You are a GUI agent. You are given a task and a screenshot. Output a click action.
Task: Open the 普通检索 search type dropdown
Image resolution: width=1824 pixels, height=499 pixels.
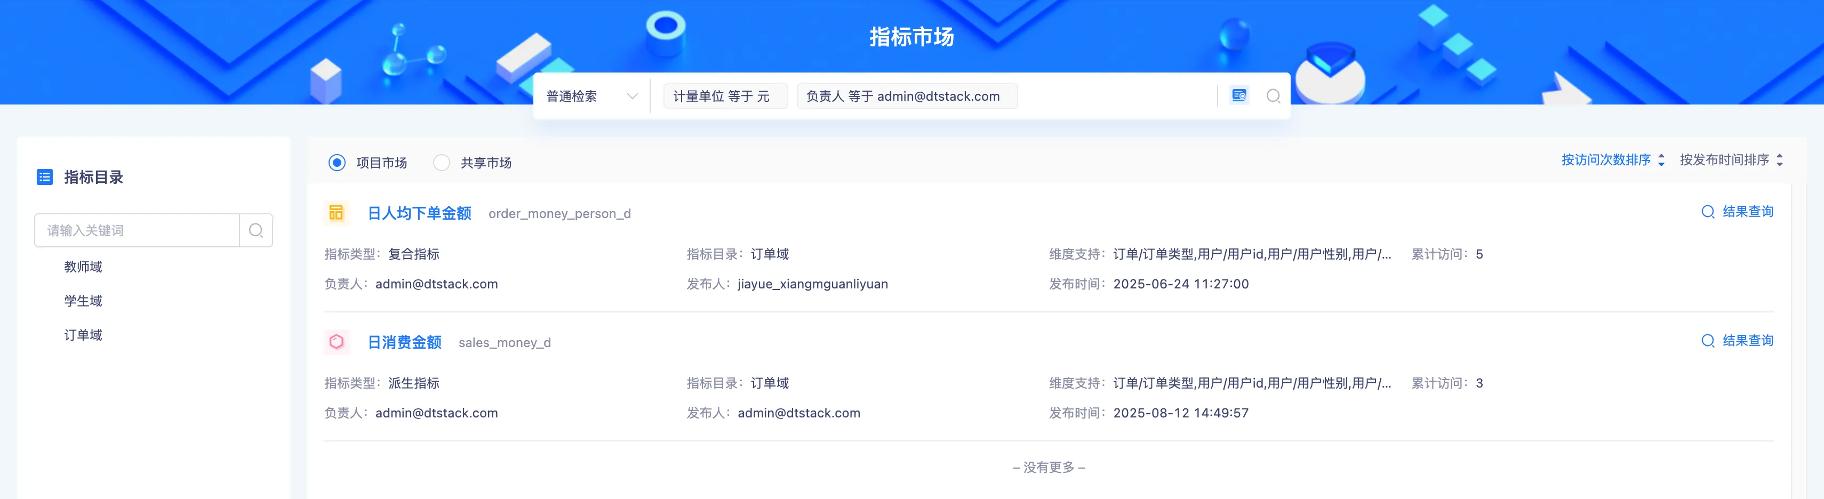[591, 96]
